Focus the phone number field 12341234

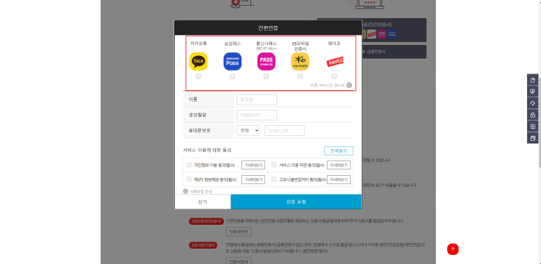tap(285, 130)
